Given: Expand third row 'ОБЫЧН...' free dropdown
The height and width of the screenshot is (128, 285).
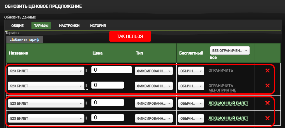Looking at the screenshot, I should click(191, 103).
